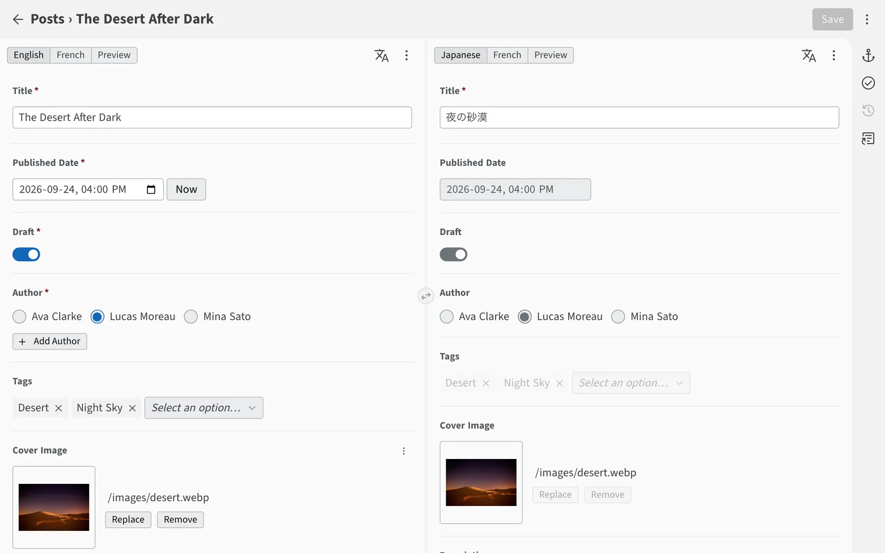This screenshot has width=885, height=553.
Task: Open the Cover Image three-dot menu
Action: 404,451
